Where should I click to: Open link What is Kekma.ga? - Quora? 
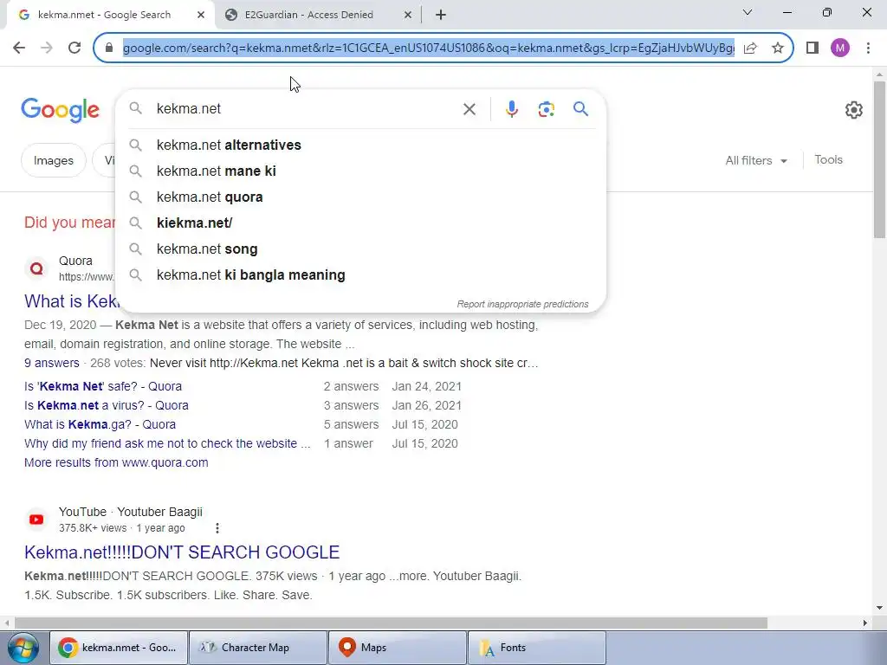100,424
